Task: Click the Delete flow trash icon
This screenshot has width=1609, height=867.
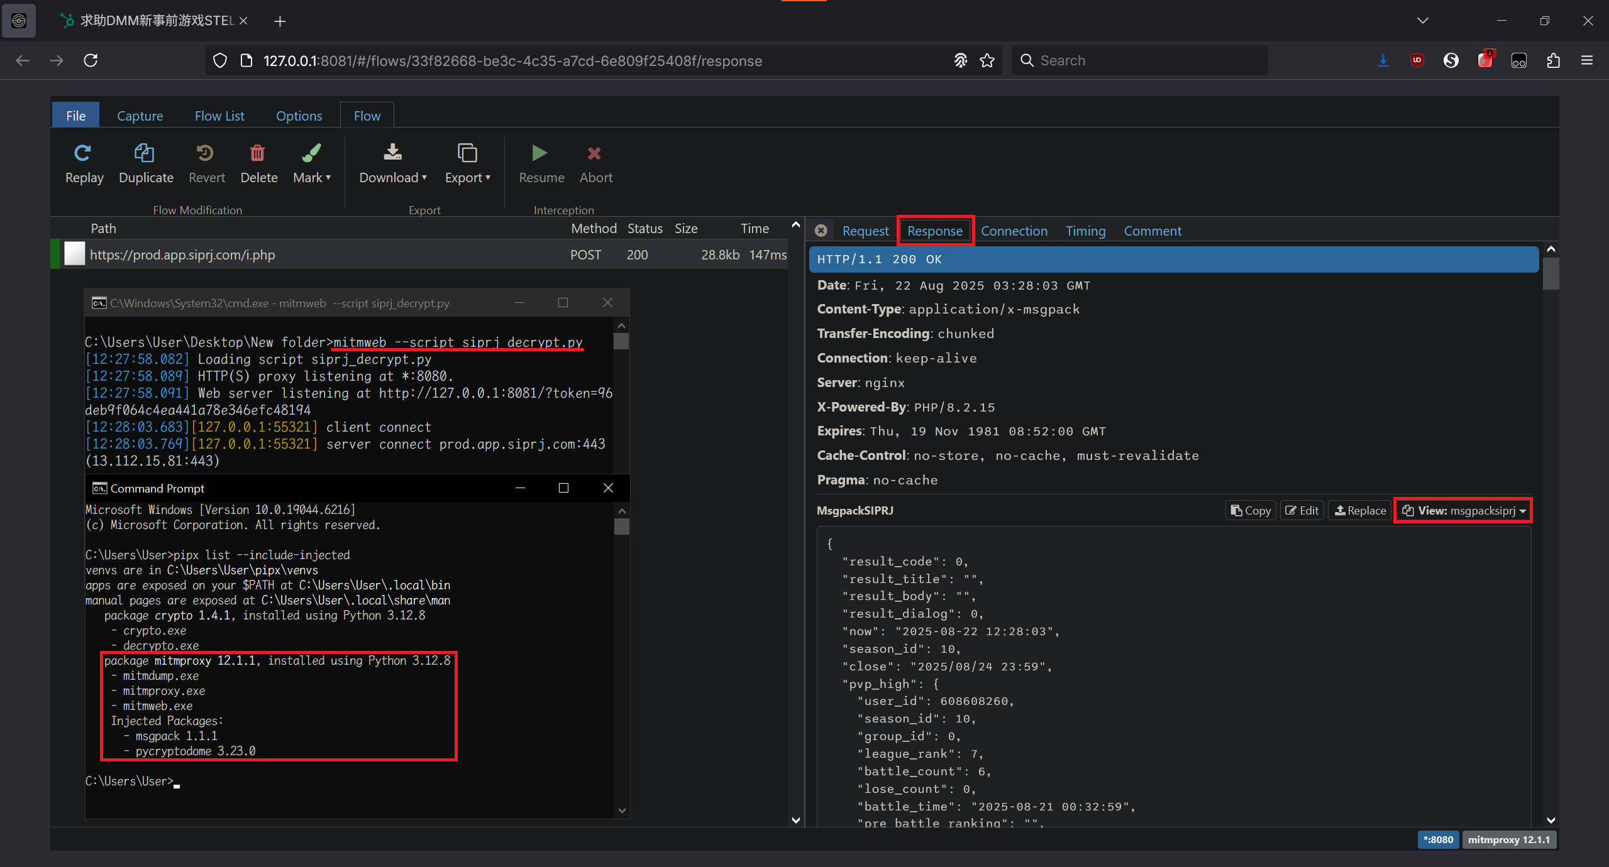Action: [258, 153]
